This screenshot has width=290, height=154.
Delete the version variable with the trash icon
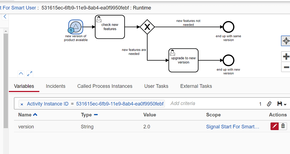(283, 126)
